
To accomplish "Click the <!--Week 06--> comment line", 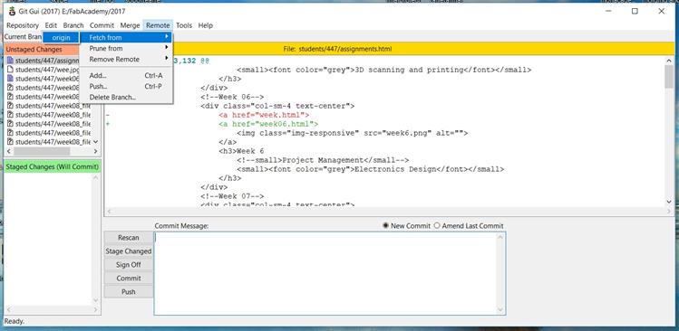I will [232, 97].
